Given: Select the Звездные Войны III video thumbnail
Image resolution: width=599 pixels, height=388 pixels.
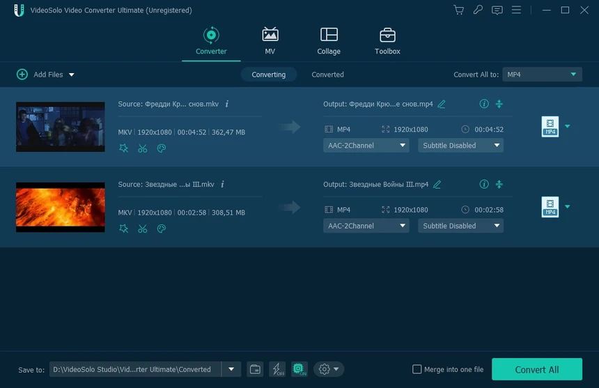Looking at the screenshot, I should tap(61, 207).
